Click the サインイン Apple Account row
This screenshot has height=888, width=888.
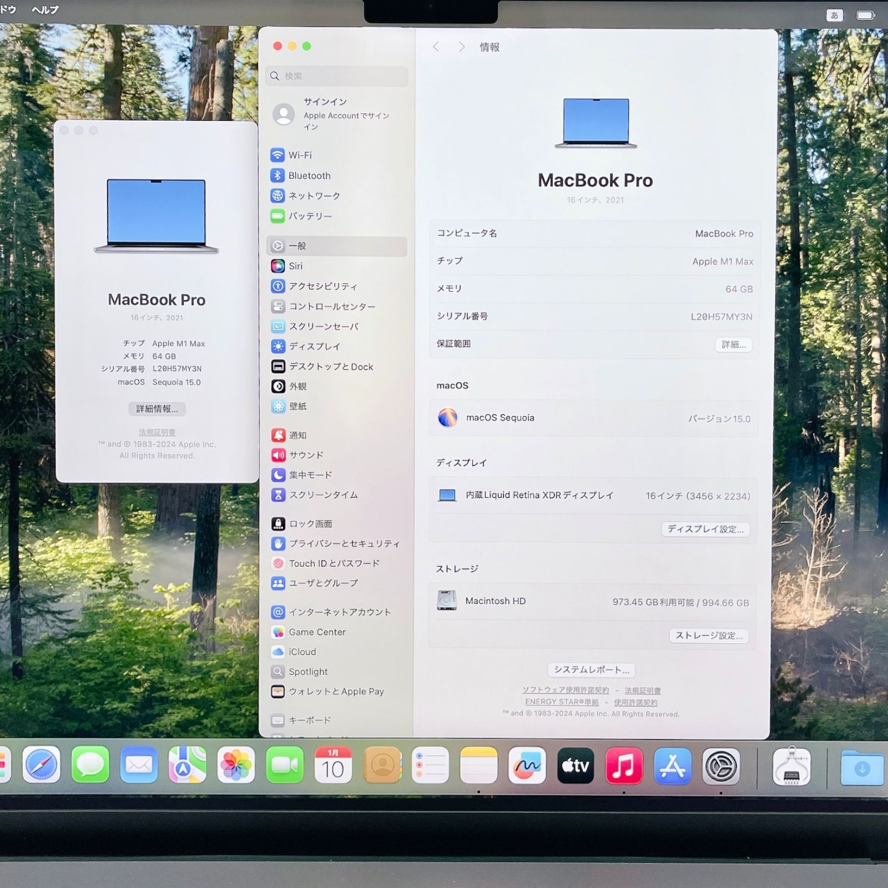[x=337, y=114]
